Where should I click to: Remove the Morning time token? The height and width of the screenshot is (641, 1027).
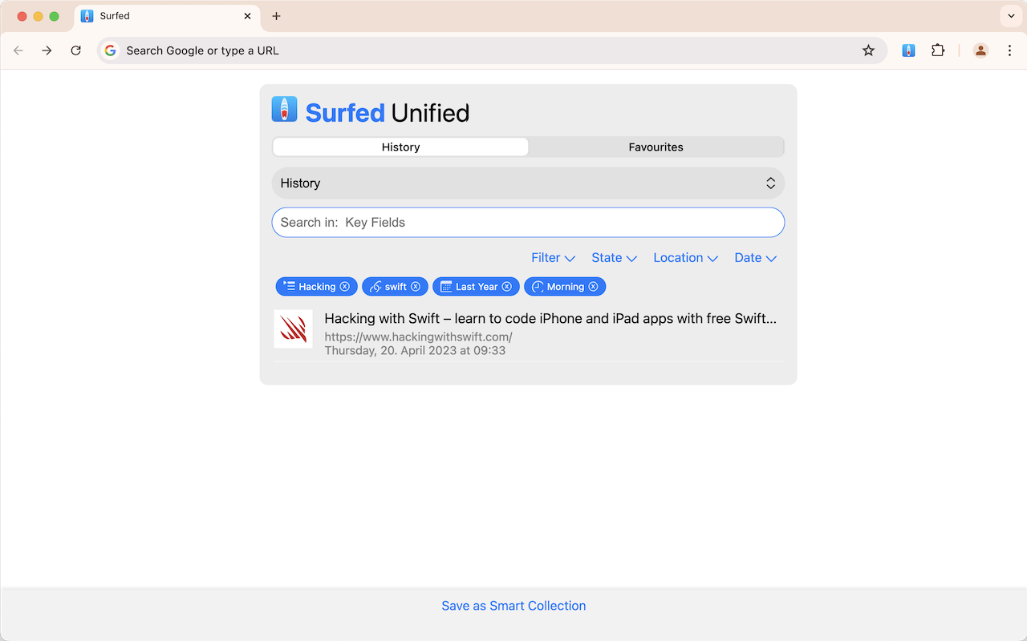coord(594,287)
